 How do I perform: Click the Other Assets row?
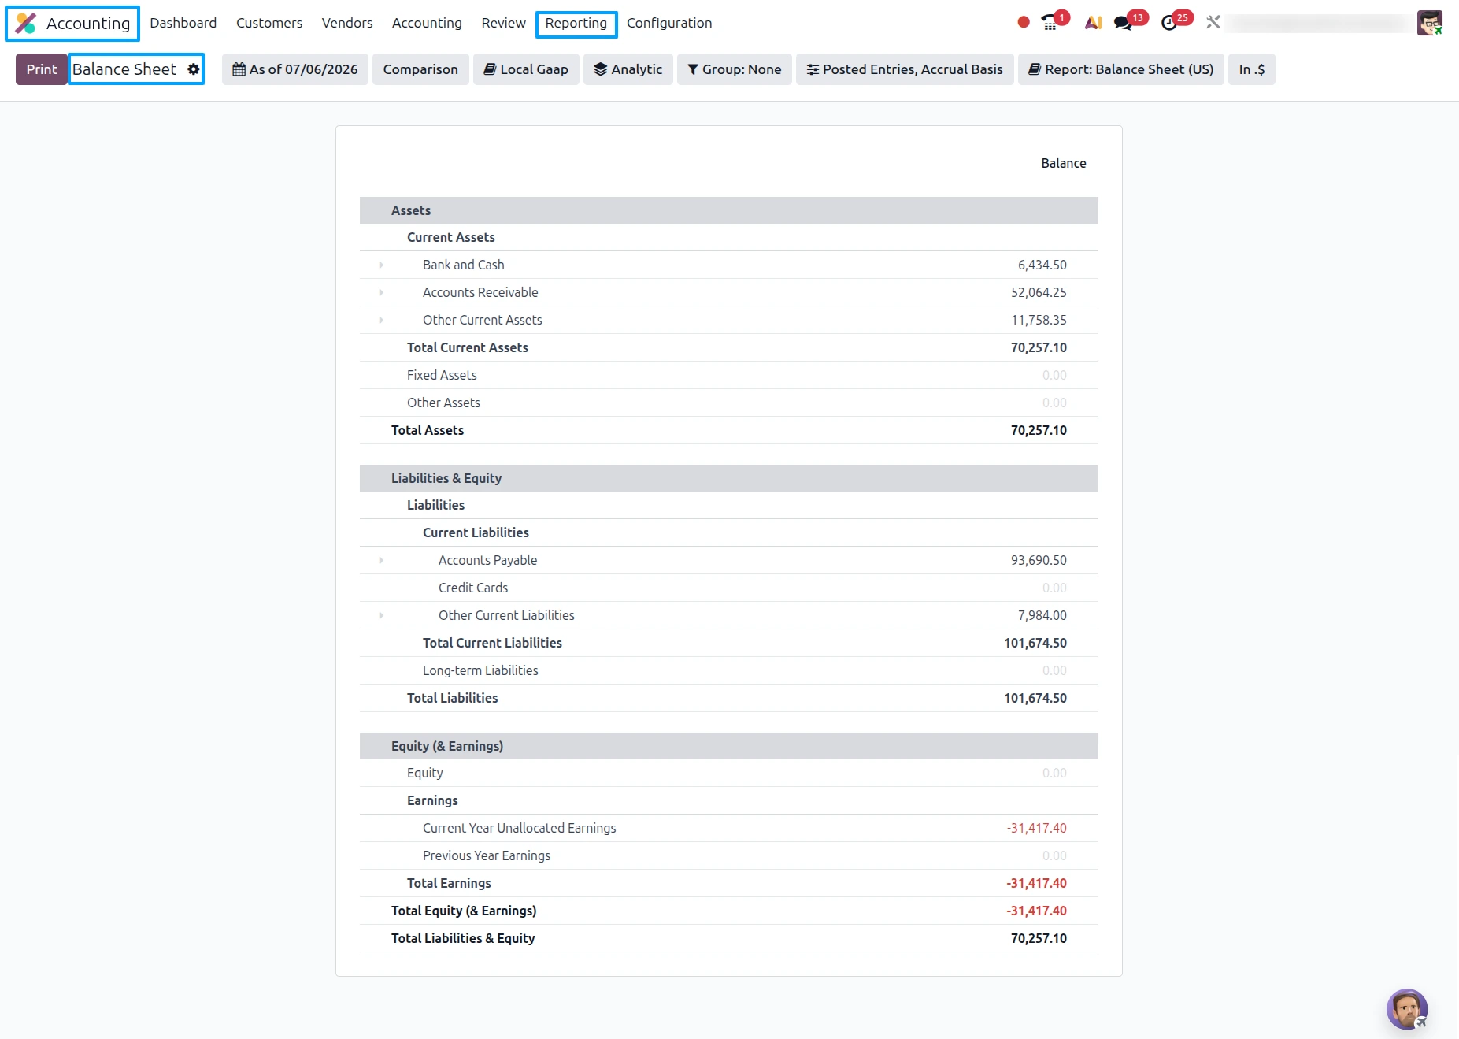click(728, 403)
